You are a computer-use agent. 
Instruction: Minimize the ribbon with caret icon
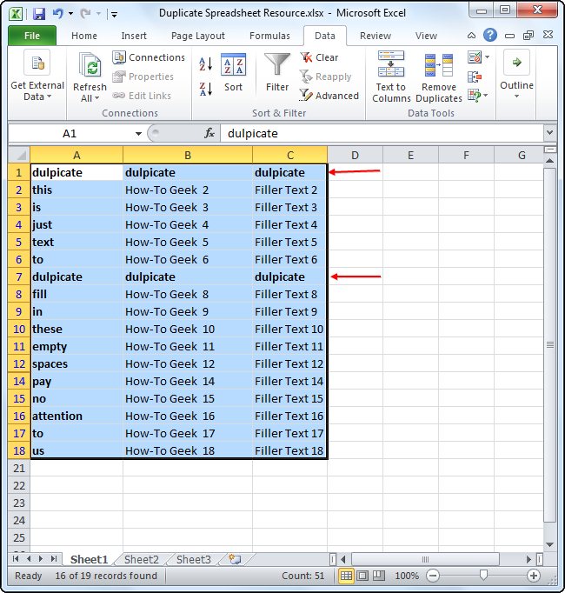[472, 36]
